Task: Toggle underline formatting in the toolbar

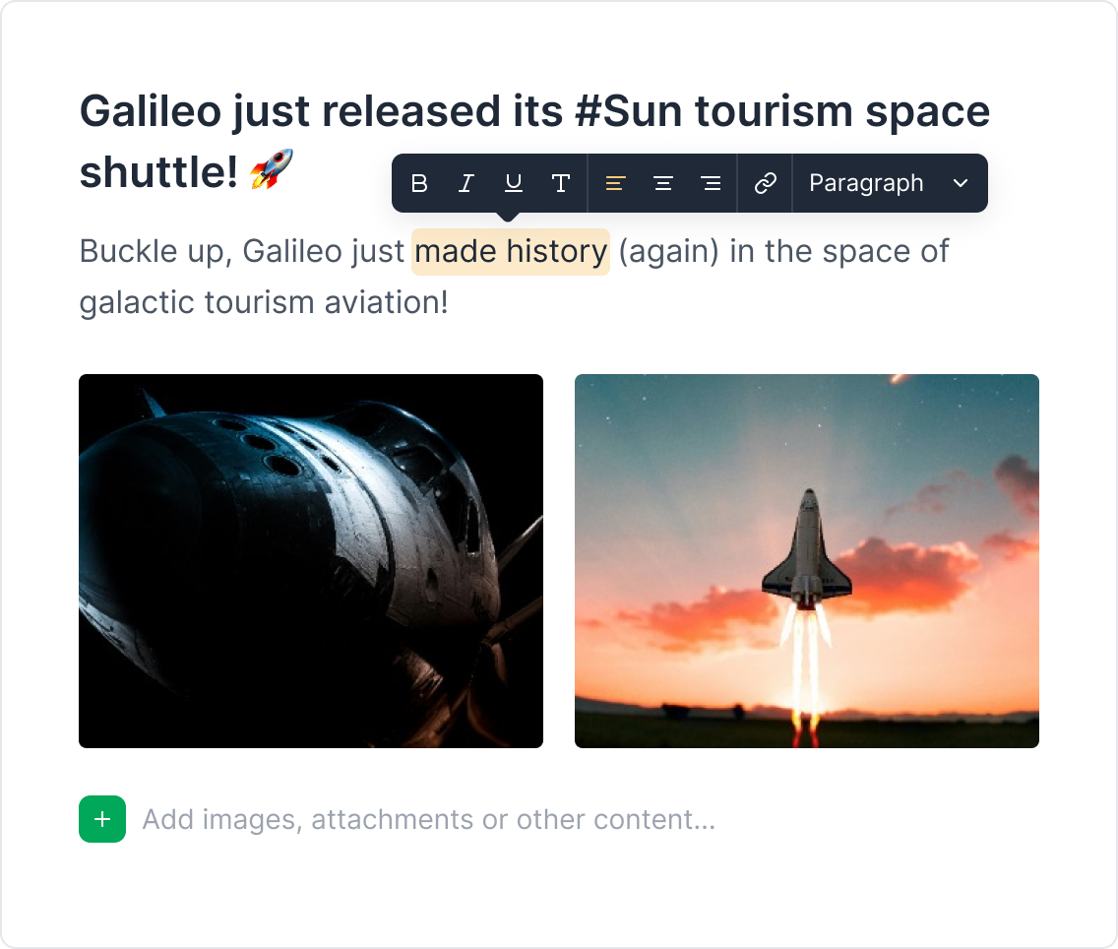Action: pos(514,183)
